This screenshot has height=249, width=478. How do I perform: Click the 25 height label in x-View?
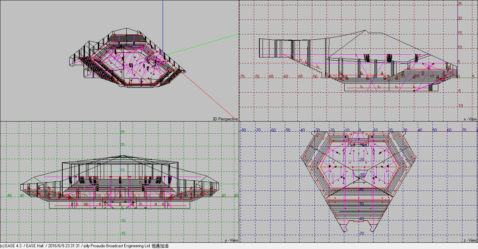[460, 4]
